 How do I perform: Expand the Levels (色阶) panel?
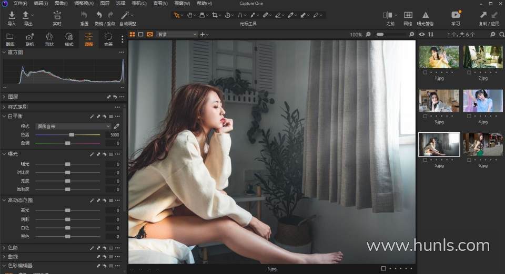(4, 248)
